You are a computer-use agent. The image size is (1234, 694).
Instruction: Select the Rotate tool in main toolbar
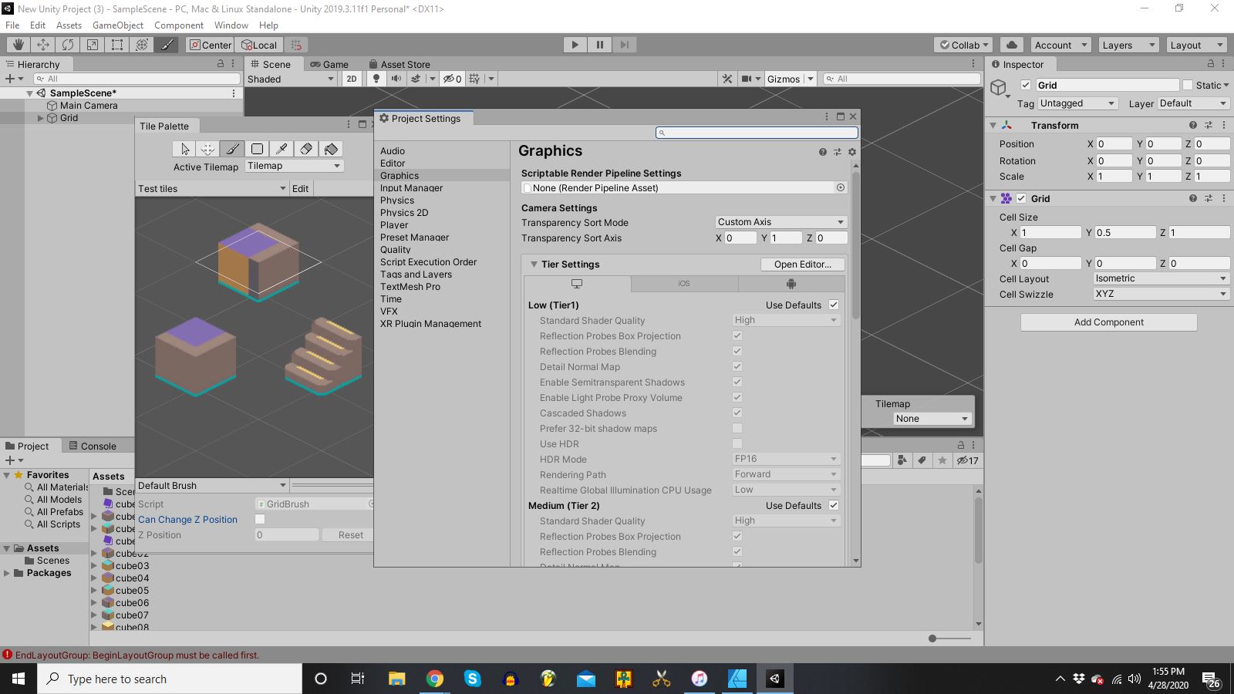(68, 45)
